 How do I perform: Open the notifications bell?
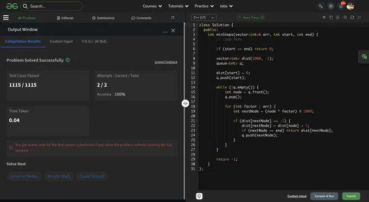click(341, 6)
